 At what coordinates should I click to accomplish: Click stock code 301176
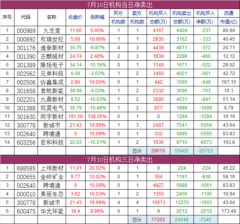tap(26, 48)
